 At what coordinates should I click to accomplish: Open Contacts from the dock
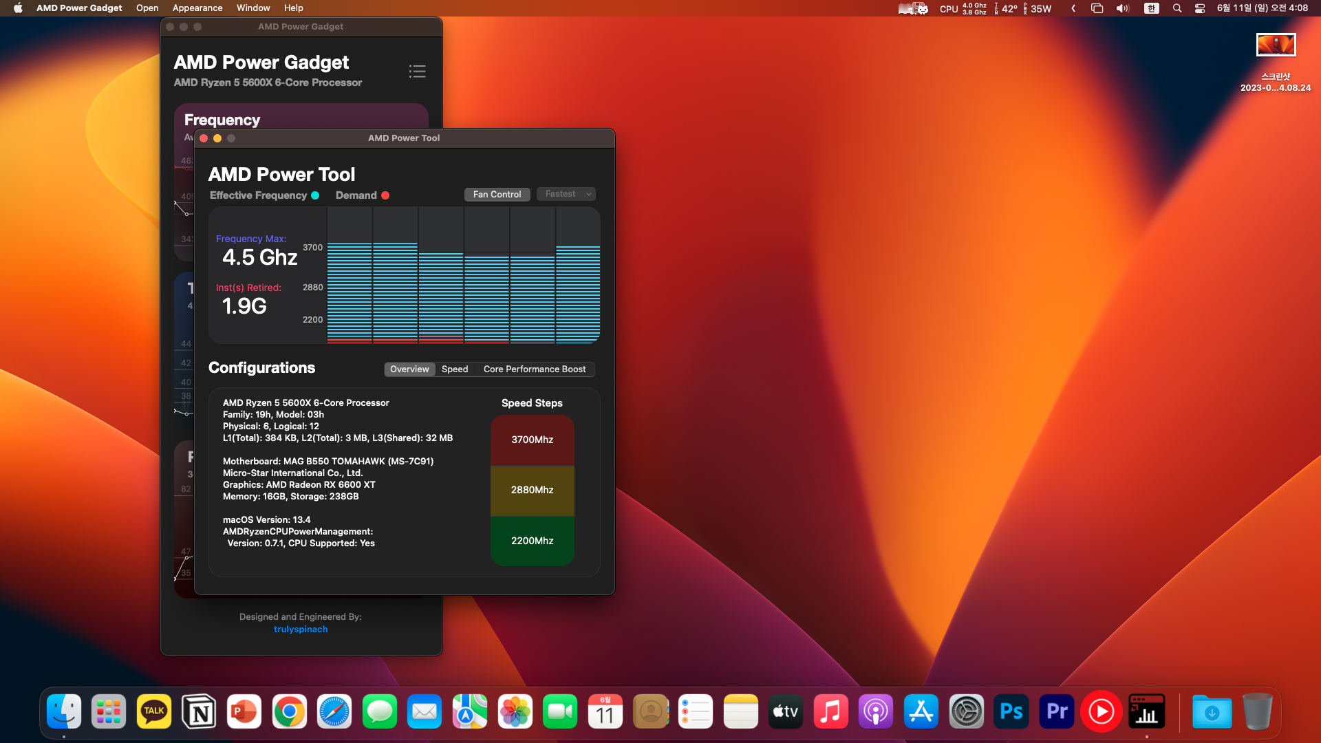[650, 711]
